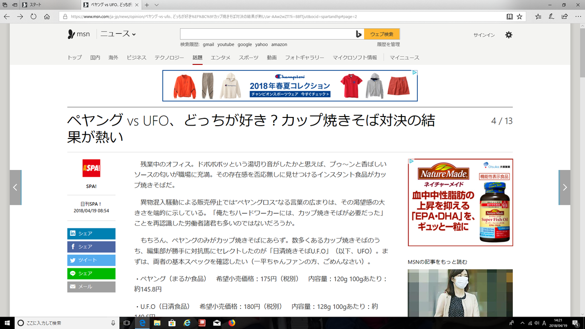Search history item youtube
The height and width of the screenshot is (329, 585).
(226, 44)
